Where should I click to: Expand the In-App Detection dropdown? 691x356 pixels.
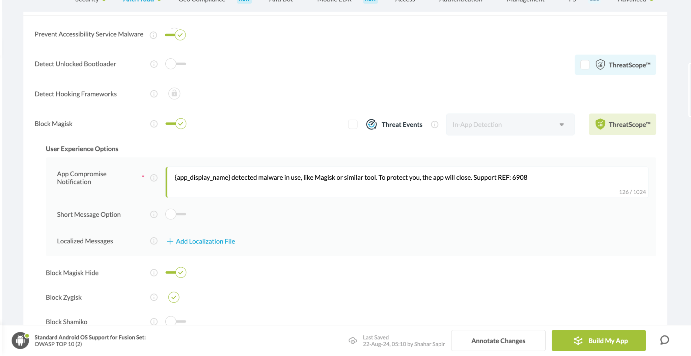pos(510,125)
